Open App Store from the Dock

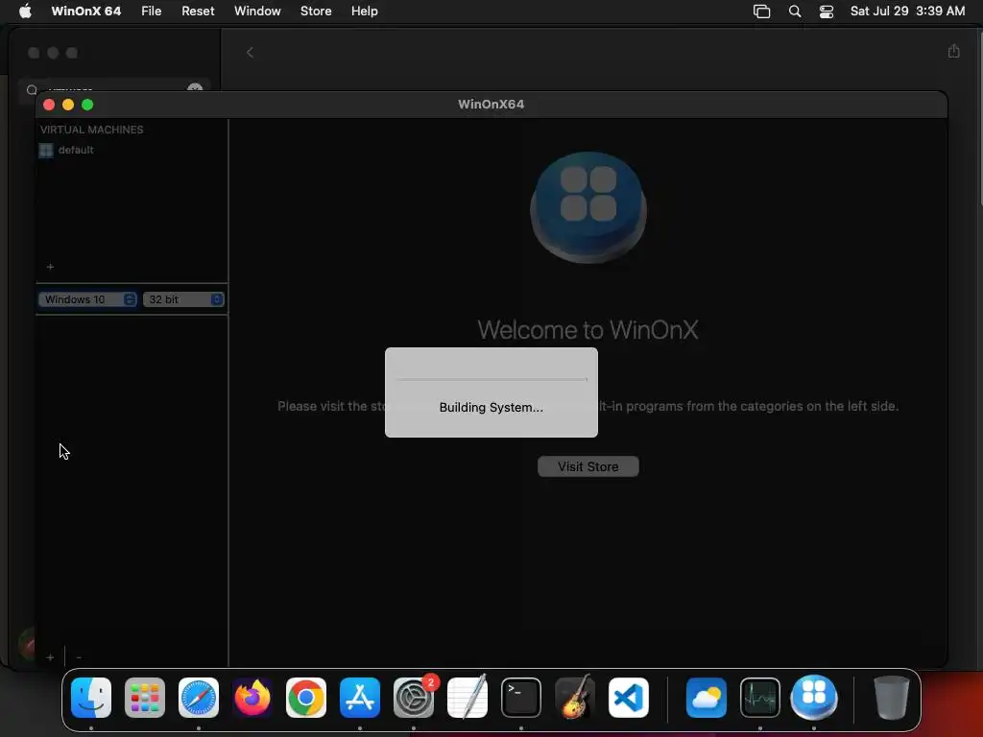(360, 698)
